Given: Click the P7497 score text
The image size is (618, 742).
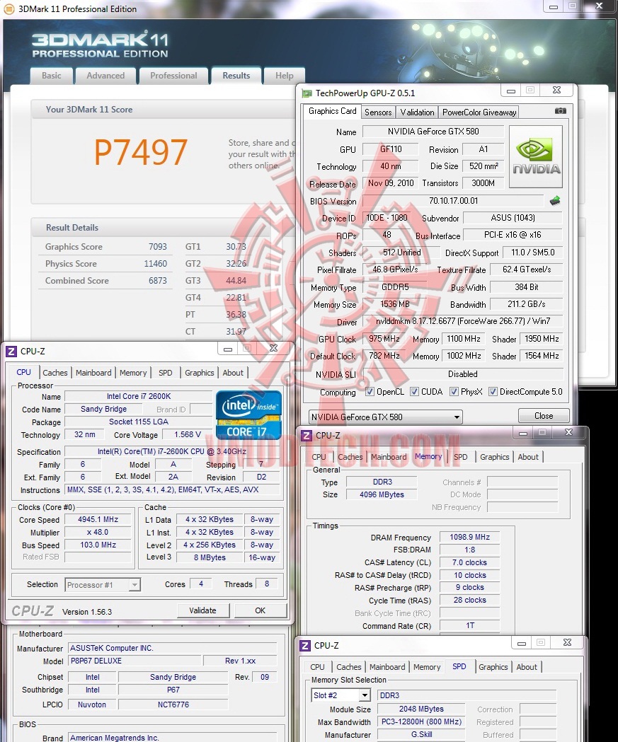Looking at the screenshot, I should (x=141, y=152).
